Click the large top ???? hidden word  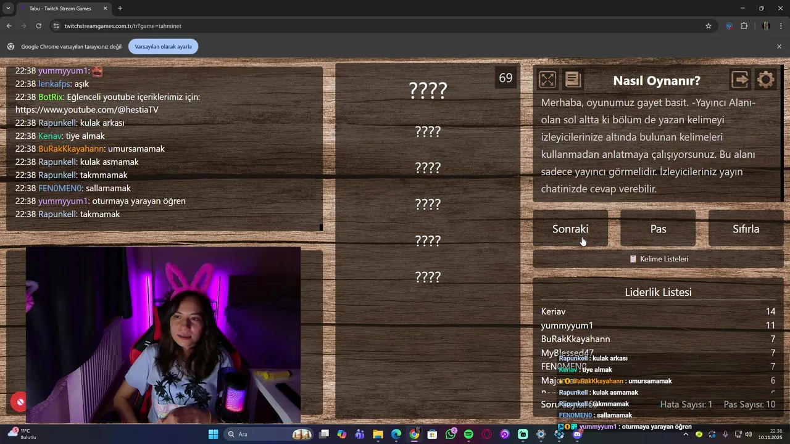(x=428, y=91)
